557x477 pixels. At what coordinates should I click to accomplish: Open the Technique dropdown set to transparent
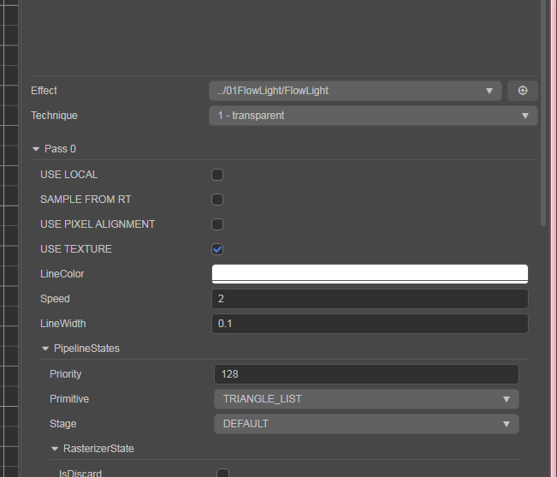[372, 116]
